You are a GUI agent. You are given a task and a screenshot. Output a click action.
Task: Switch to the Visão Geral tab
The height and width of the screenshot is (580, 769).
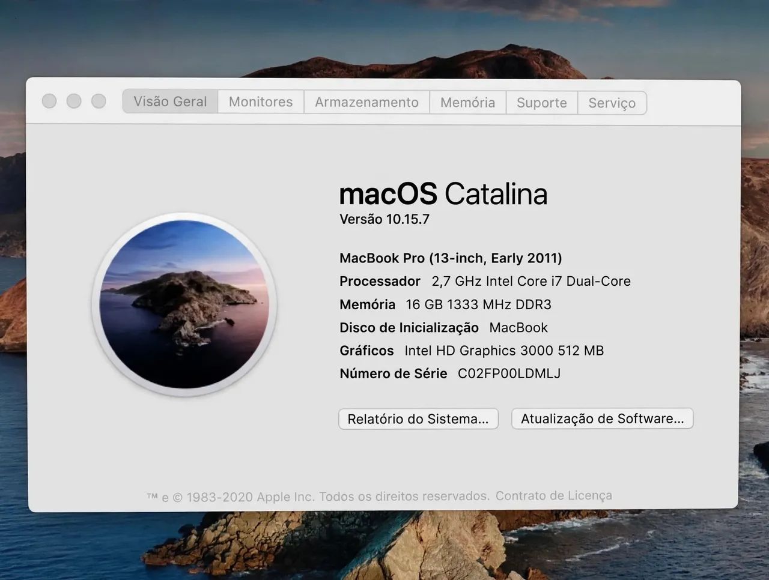click(x=171, y=101)
